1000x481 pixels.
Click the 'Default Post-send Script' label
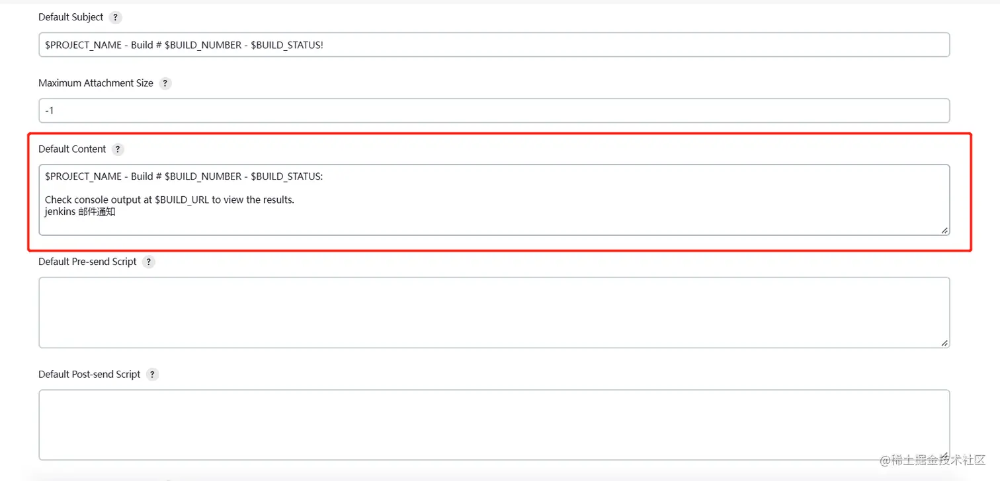tap(89, 375)
